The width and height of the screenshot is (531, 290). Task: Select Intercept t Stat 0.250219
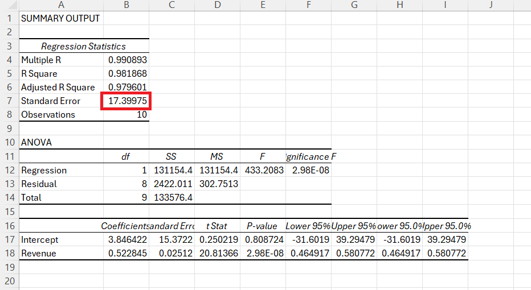click(217, 239)
